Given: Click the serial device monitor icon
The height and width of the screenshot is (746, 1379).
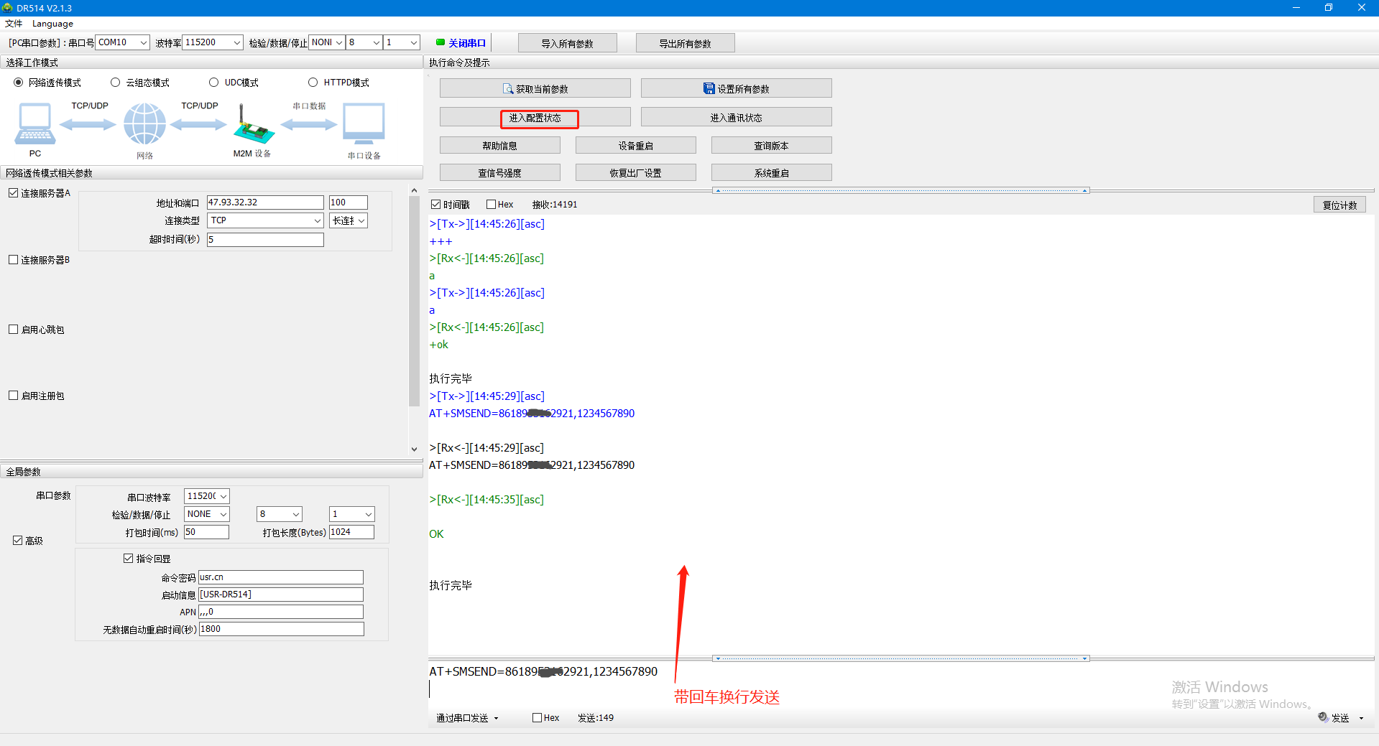Looking at the screenshot, I should pos(364,123).
